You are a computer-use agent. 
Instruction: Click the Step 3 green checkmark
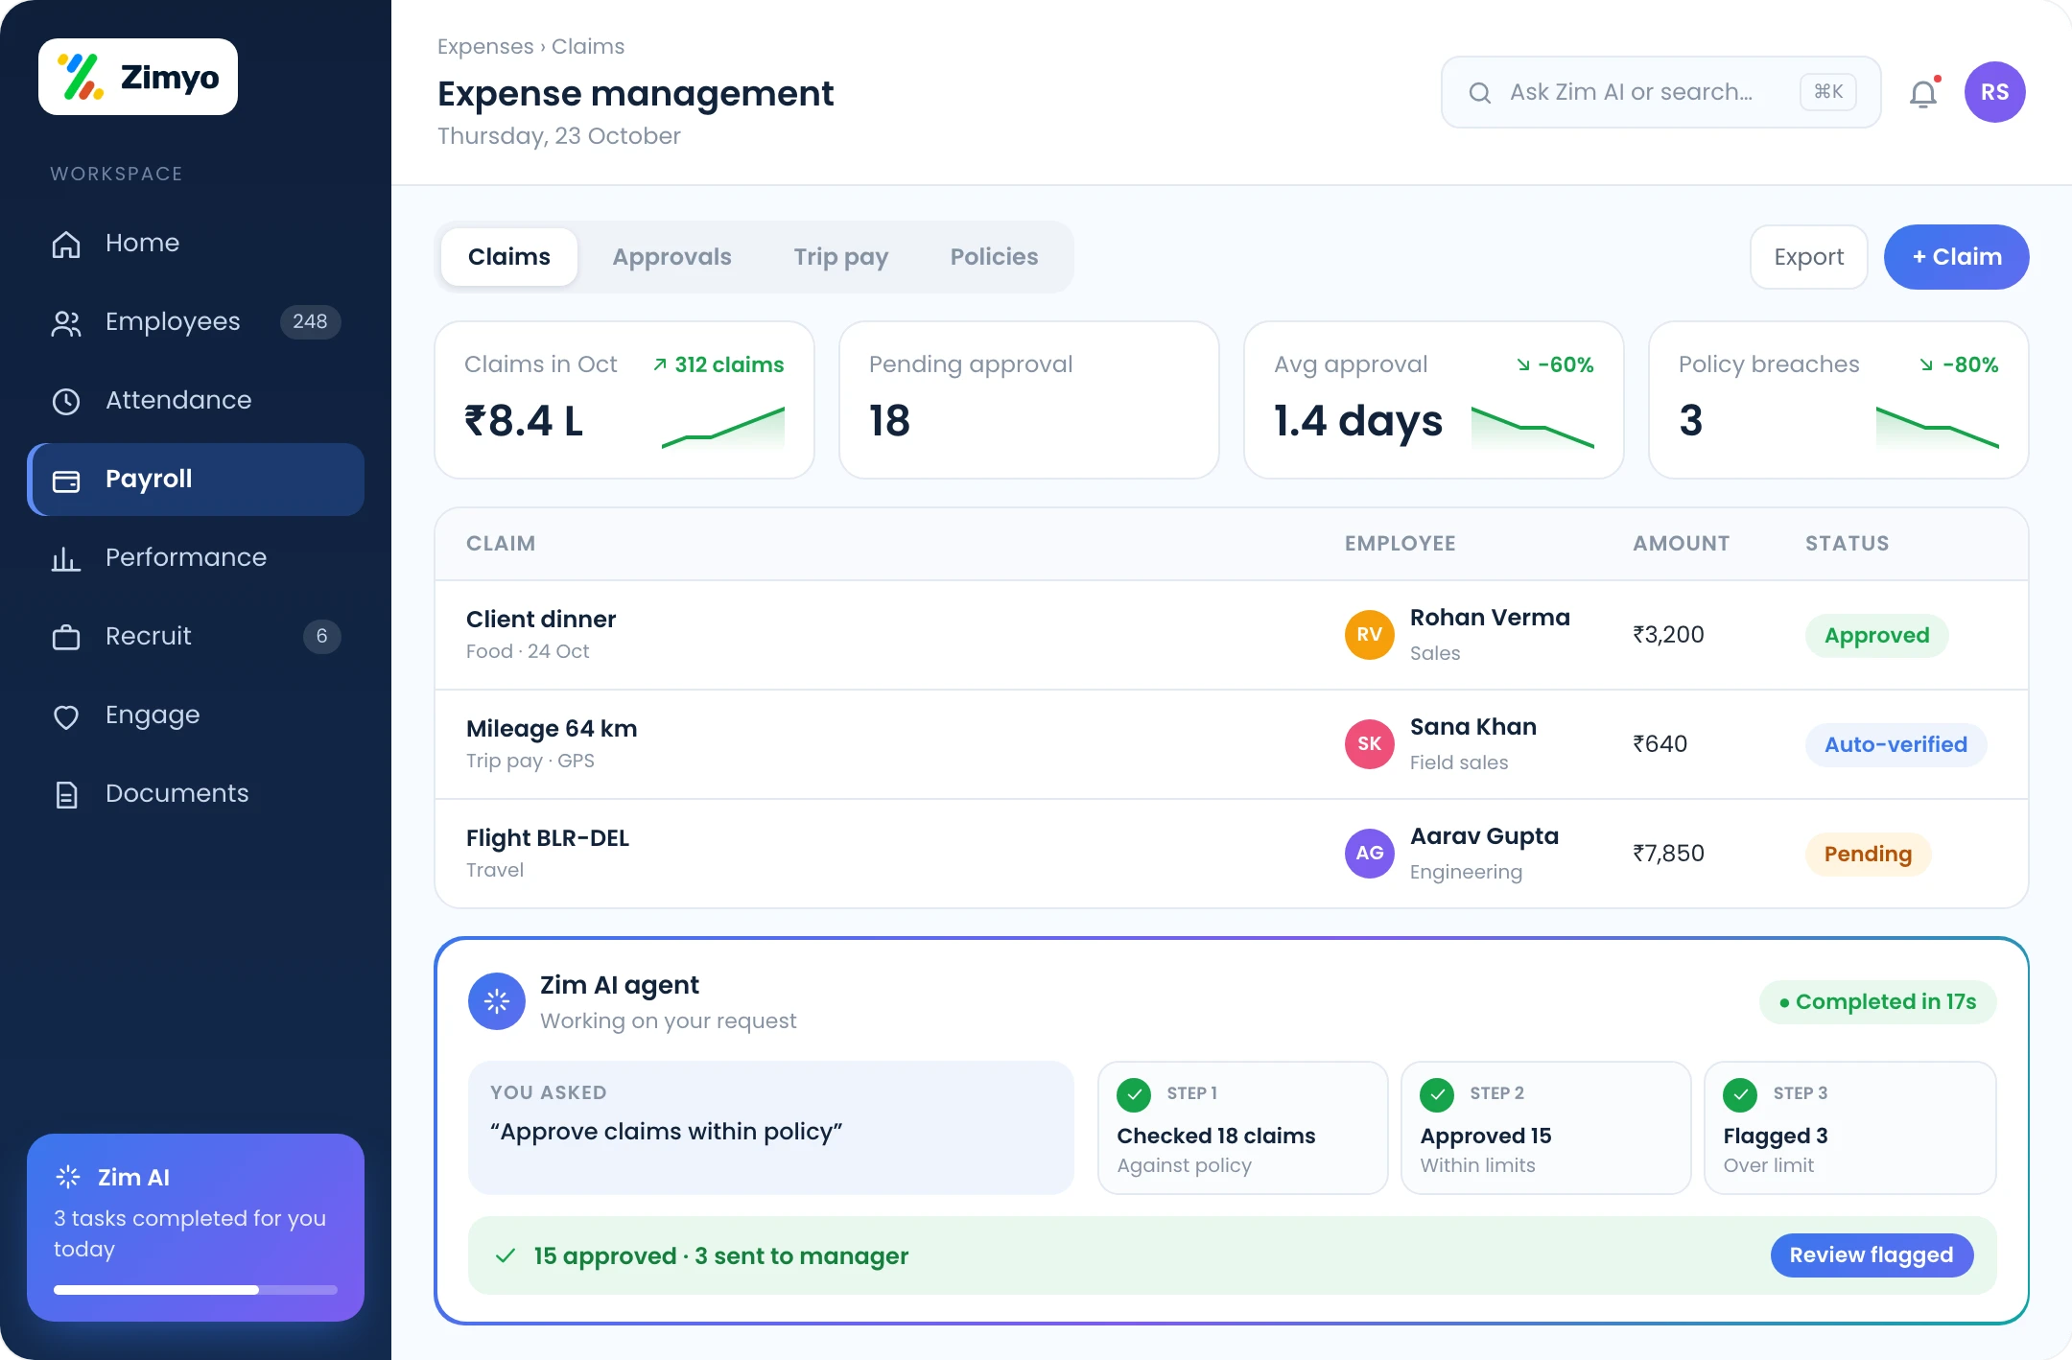[1740, 1093]
